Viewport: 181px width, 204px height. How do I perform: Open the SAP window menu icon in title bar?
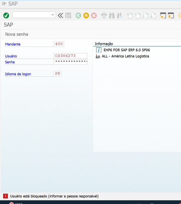(4, 4)
